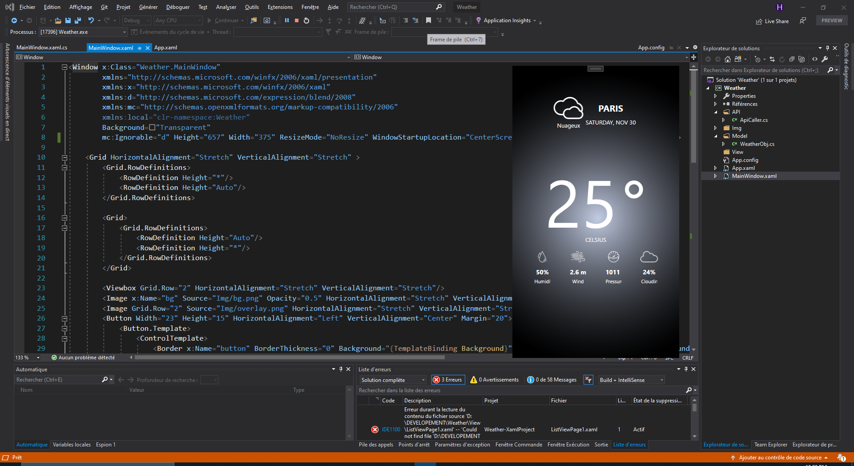
Task: Click the Break All pause icon
Action: (287, 20)
